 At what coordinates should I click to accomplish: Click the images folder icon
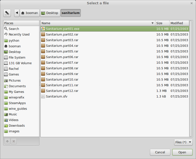[x=6, y=131]
